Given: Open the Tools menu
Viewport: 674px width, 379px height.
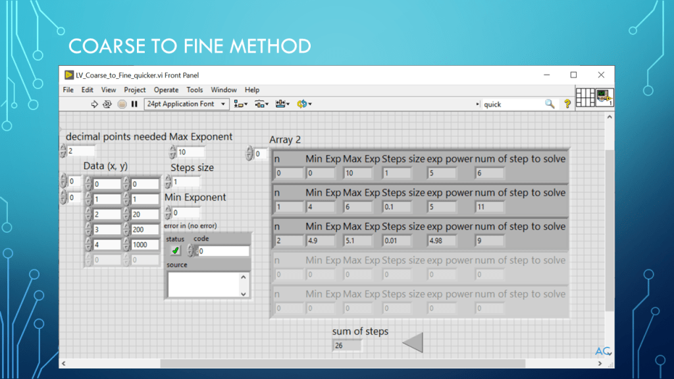Looking at the screenshot, I should click(x=195, y=90).
